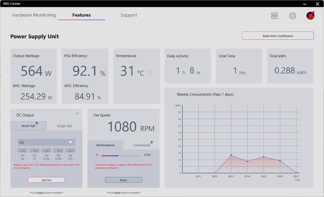The height and width of the screenshot is (197, 324).
Task: Click the user profile avatar icon
Action: coord(310,16)
